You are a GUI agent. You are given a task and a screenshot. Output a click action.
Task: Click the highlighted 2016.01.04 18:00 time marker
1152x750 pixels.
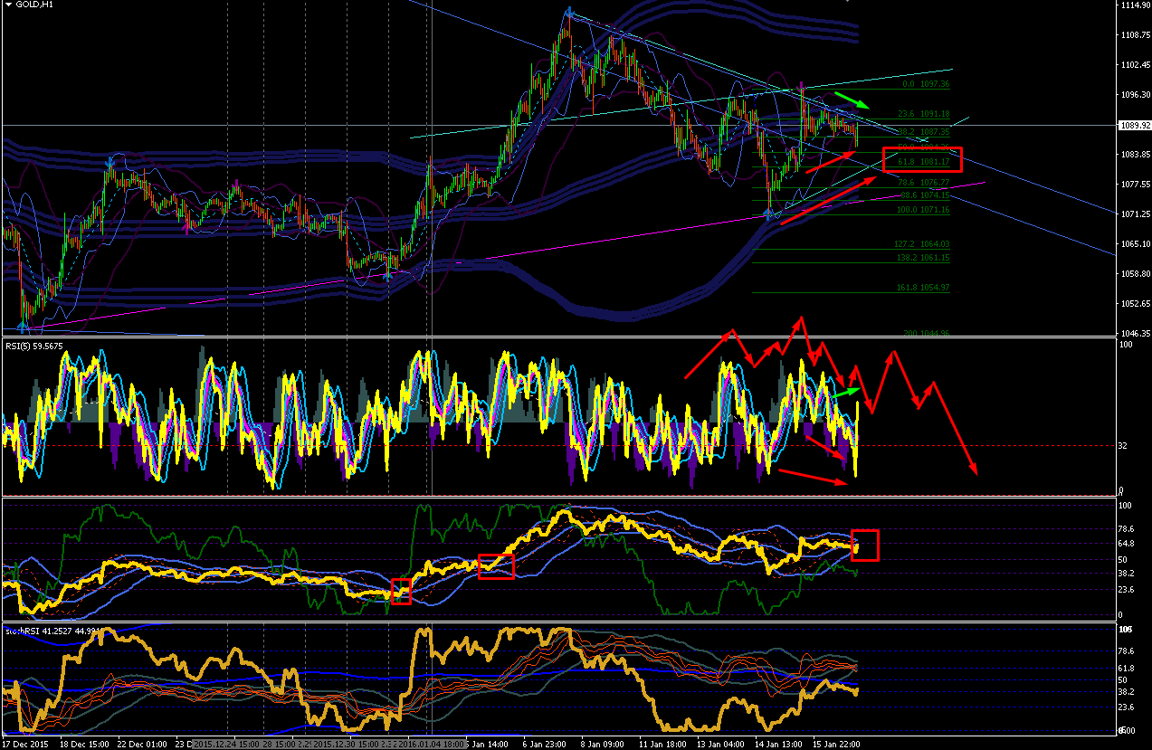(431, 744)
